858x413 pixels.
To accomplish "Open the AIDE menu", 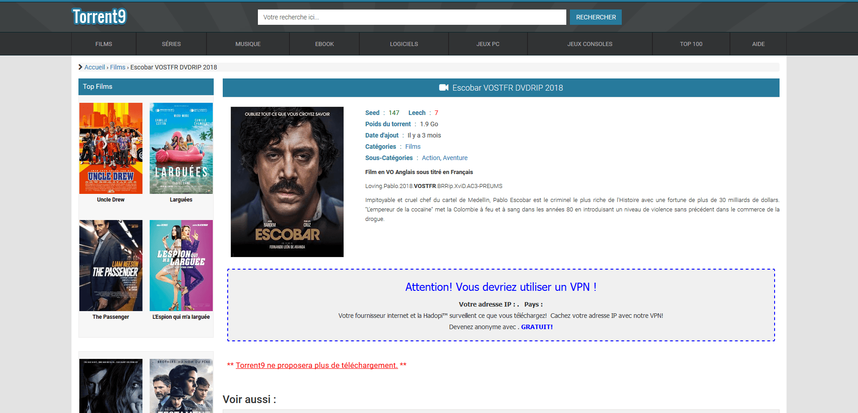I will coord(758,44).
